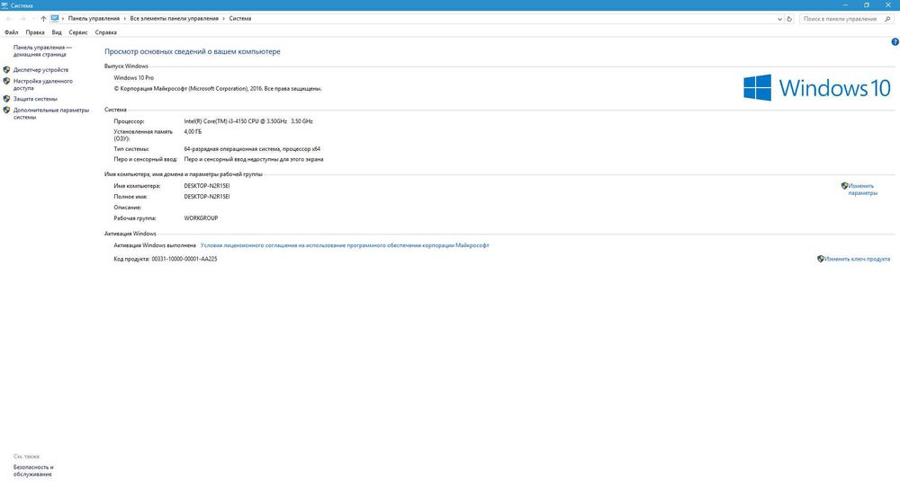This screenshot has width=900, height=487.
Task: Open the Сервис menu
Action: coord(78,32)
